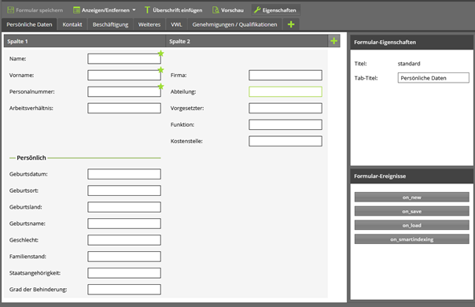This screenshot has width=475, height=307.
Task: Click the Familienstand input field
Action: pyautogui.click(x=124, y=257)
